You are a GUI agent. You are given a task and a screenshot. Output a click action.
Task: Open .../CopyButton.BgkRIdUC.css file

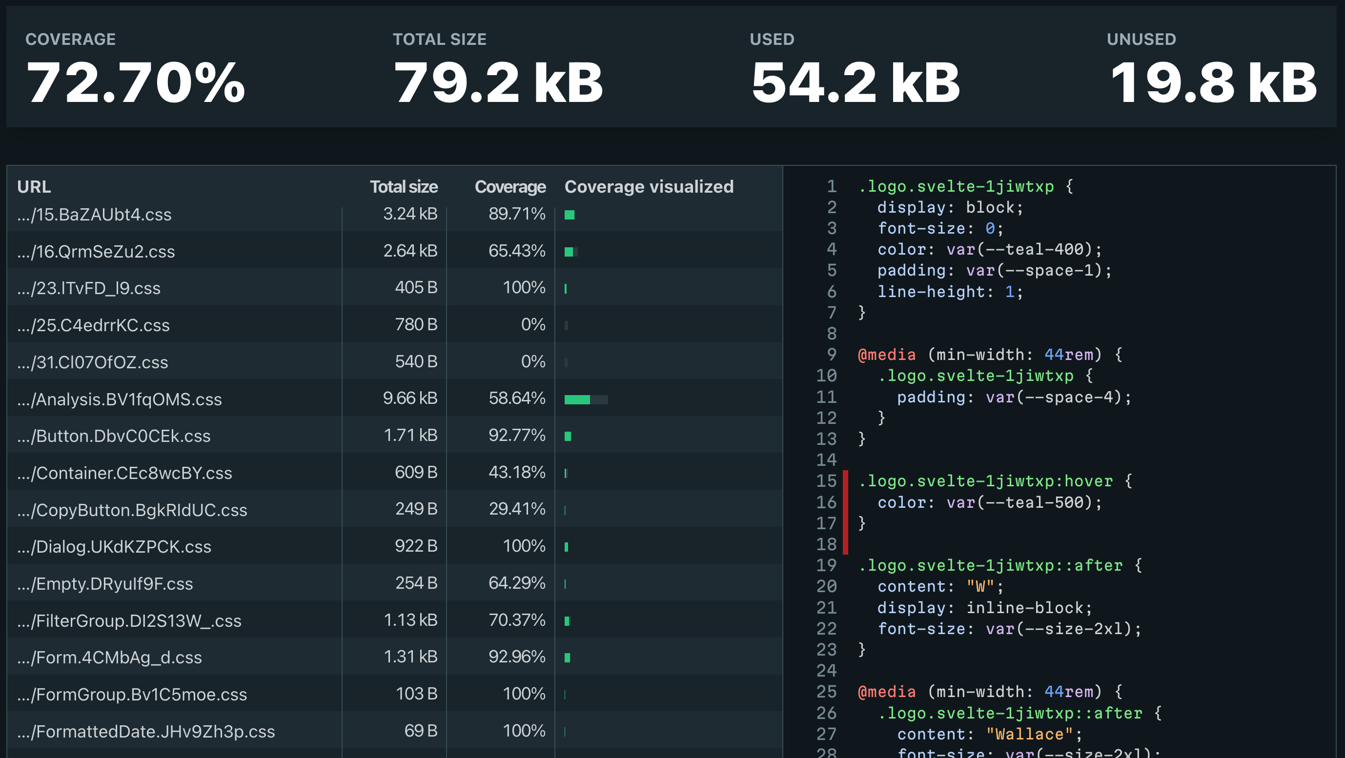tap(132, 510)
